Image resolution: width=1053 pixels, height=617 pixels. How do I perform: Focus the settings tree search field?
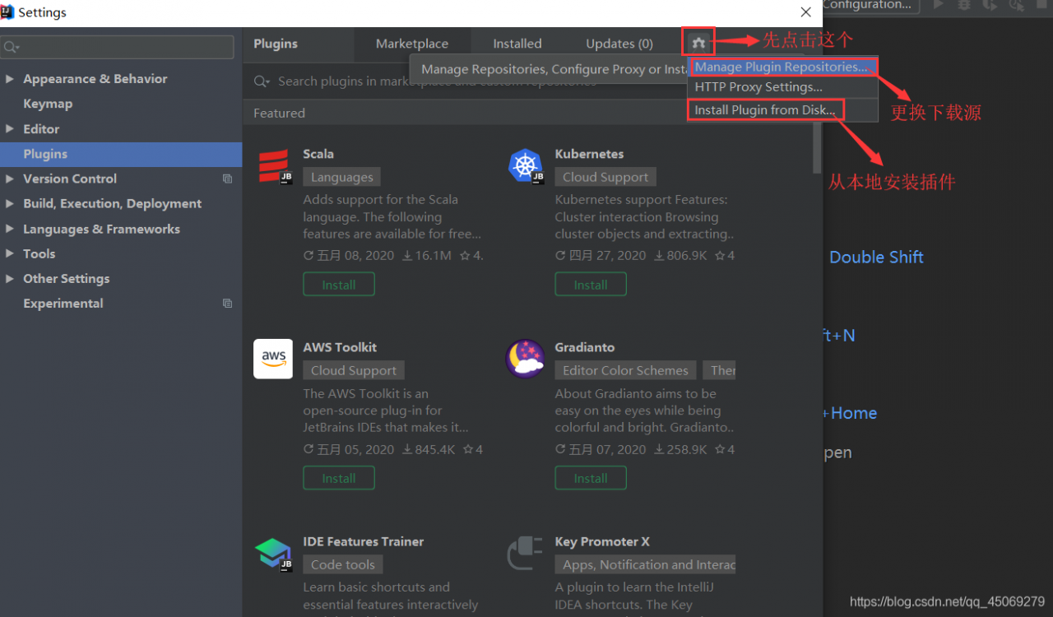coord(117,47)
